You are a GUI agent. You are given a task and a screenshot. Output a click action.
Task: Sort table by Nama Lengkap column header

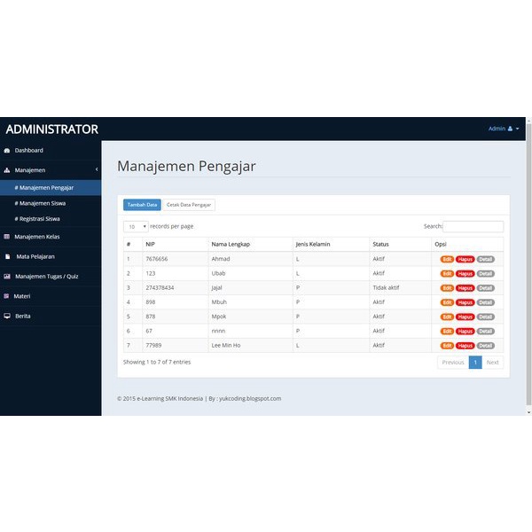(231, 244)
